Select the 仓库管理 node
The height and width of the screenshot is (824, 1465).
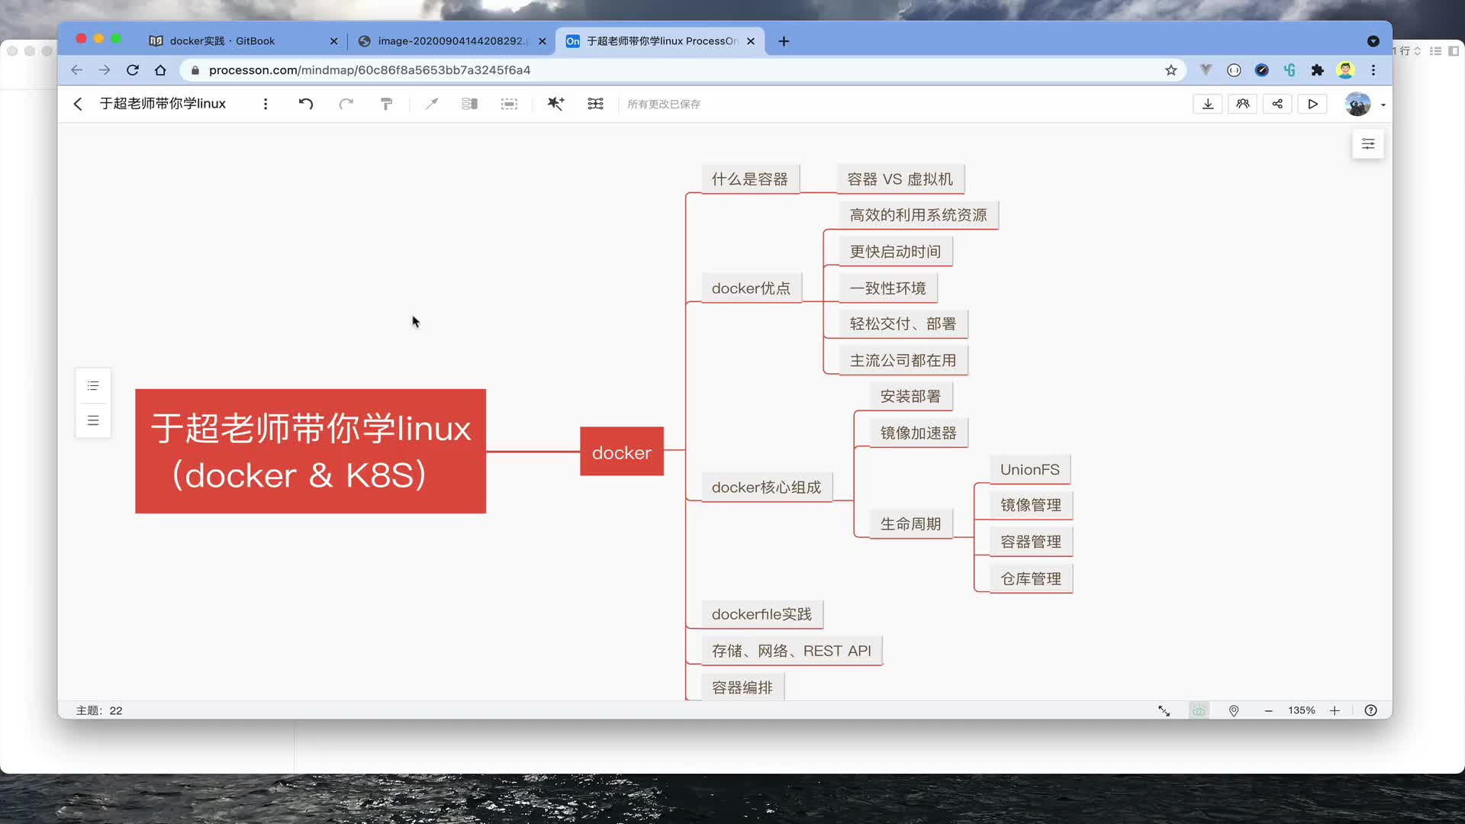pos(1031,579)
